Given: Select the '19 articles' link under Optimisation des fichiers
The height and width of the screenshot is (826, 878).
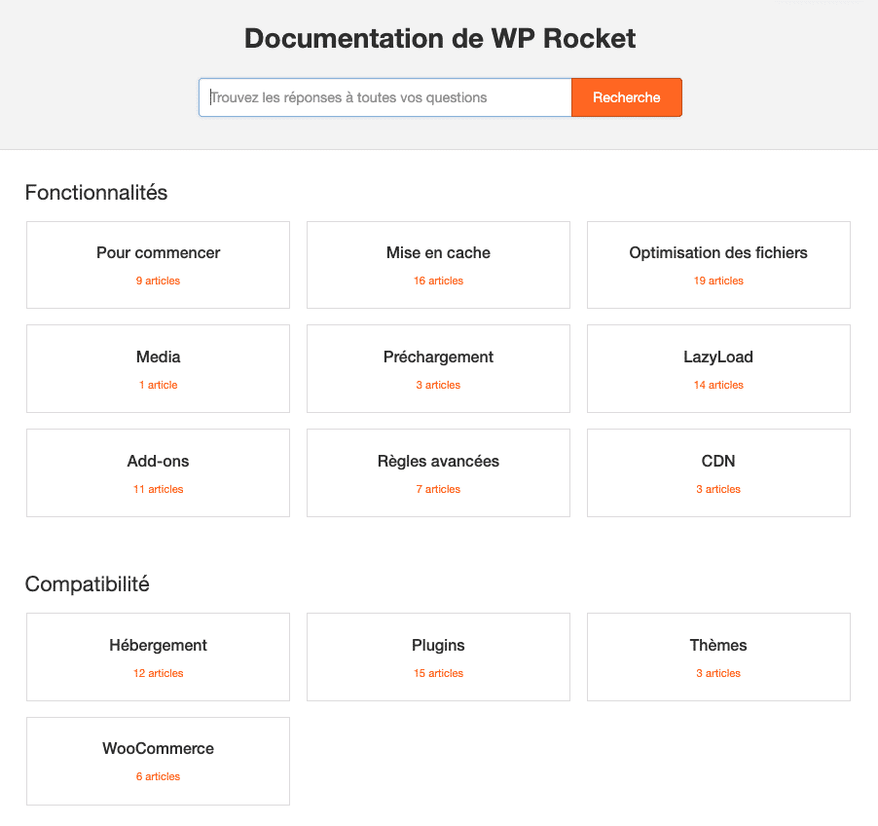Looking at the screenshot, I should [718, 281].
